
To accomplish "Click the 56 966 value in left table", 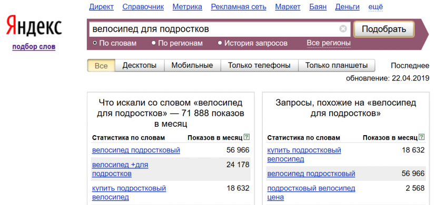I will [x=238, y=150].
